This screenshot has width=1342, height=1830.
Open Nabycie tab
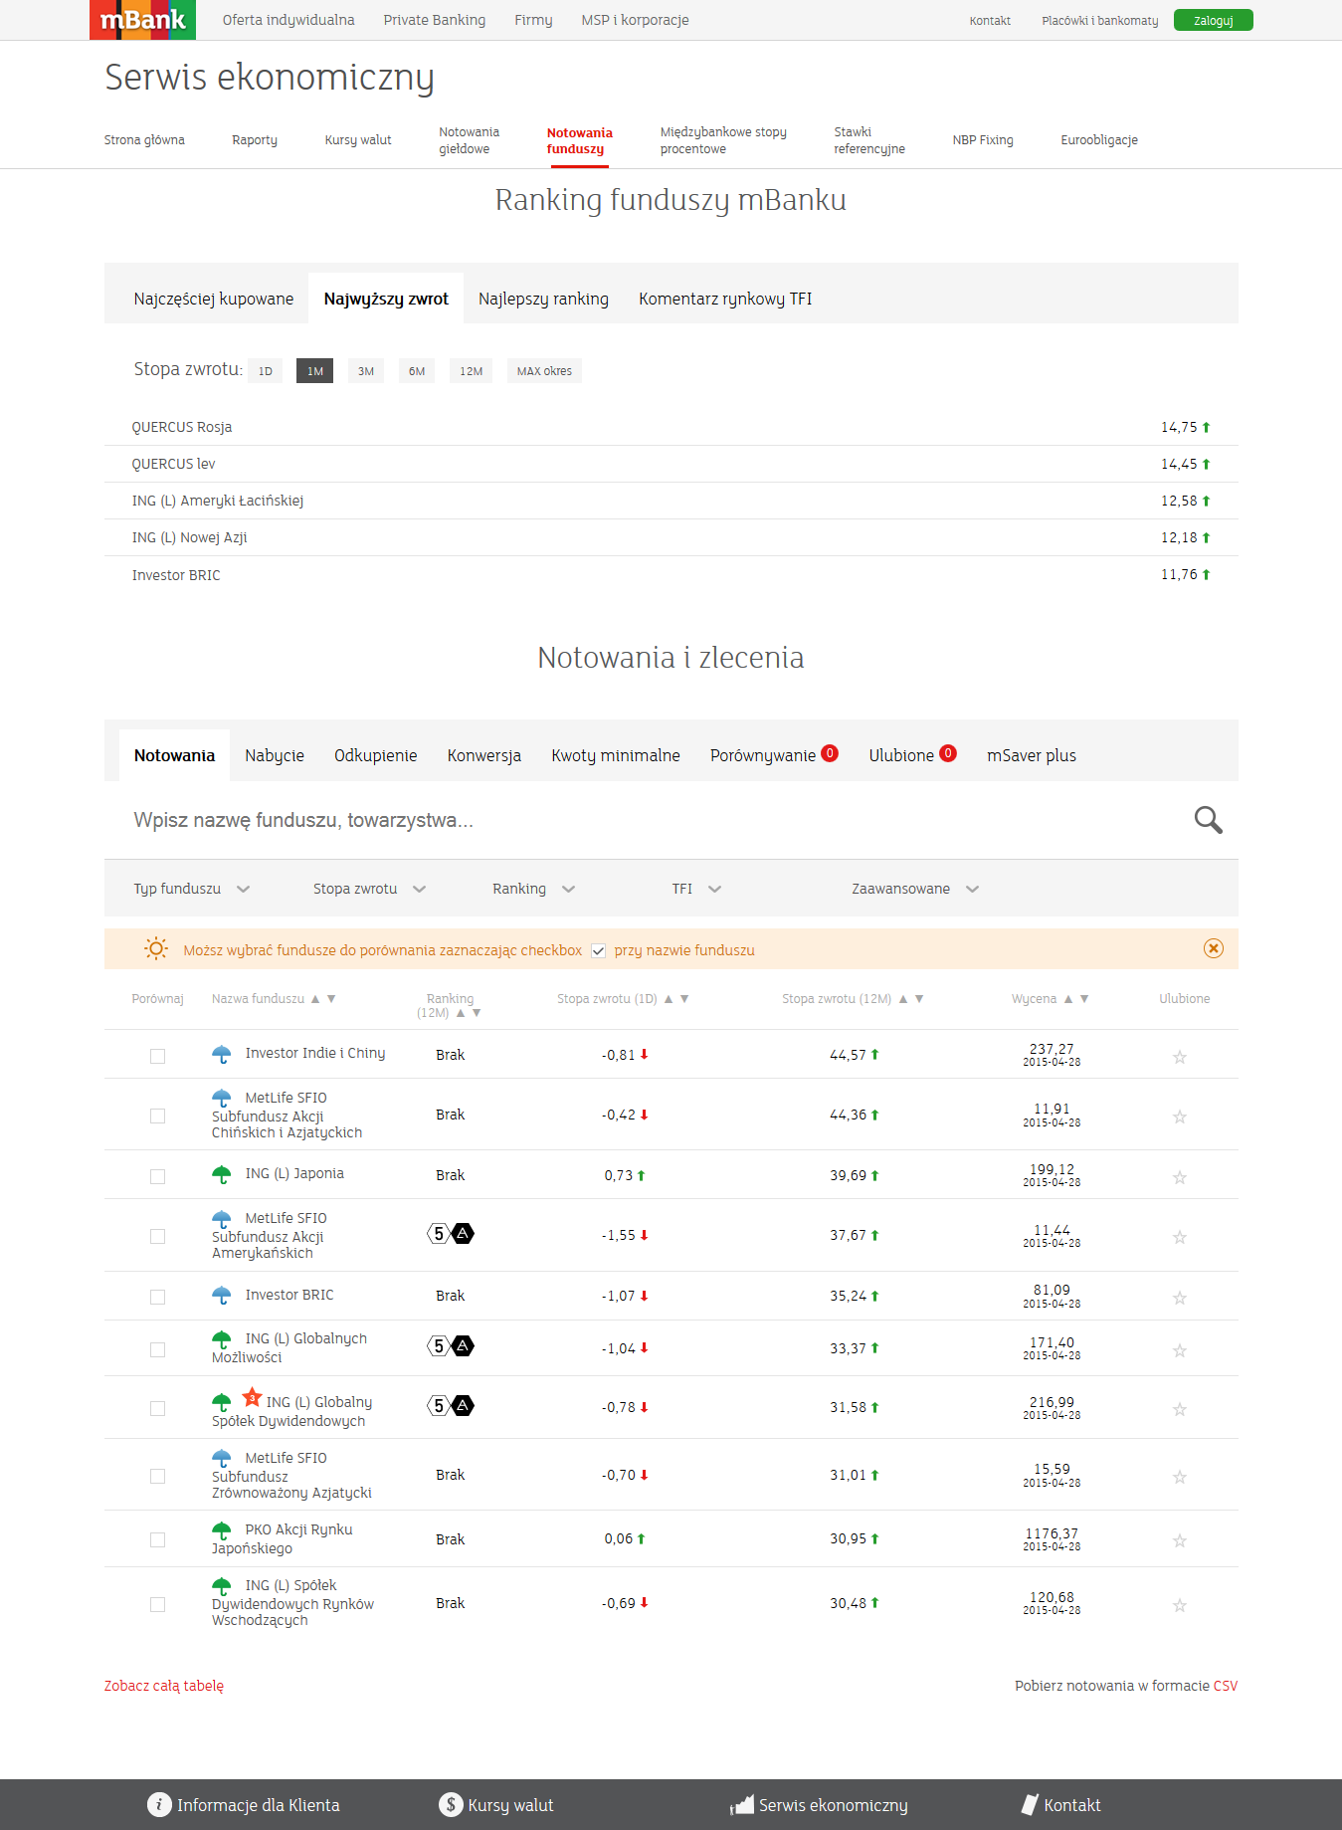[x=275, y=755]
